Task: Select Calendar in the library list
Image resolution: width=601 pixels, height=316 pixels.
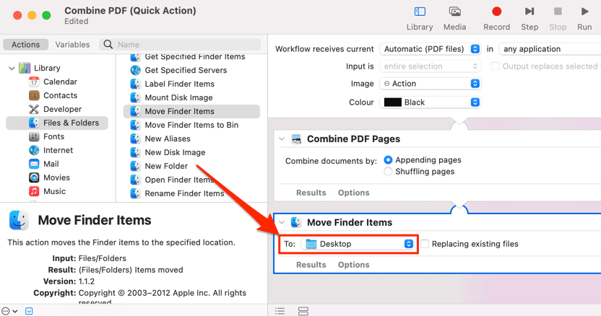Action: (60, 82)
